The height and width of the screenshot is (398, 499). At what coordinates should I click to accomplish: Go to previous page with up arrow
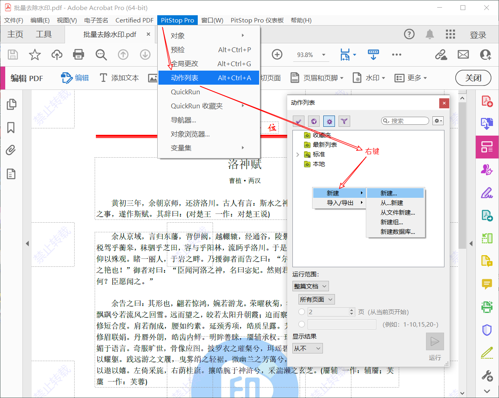click(123, 55)
